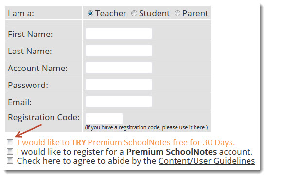
Task: Click into the Account Name field
Action: [119, 68]
